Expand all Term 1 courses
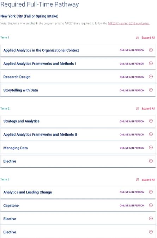Viewport: 157px width, 238px height. [x=148, y=38]
